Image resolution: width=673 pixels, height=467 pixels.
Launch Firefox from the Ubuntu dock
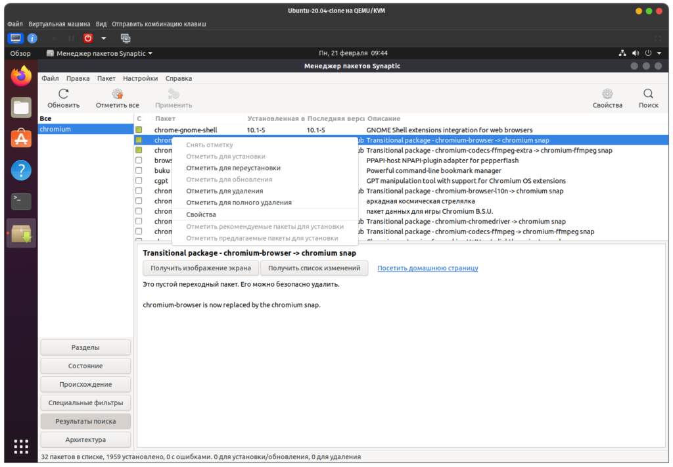coord(21,76)
